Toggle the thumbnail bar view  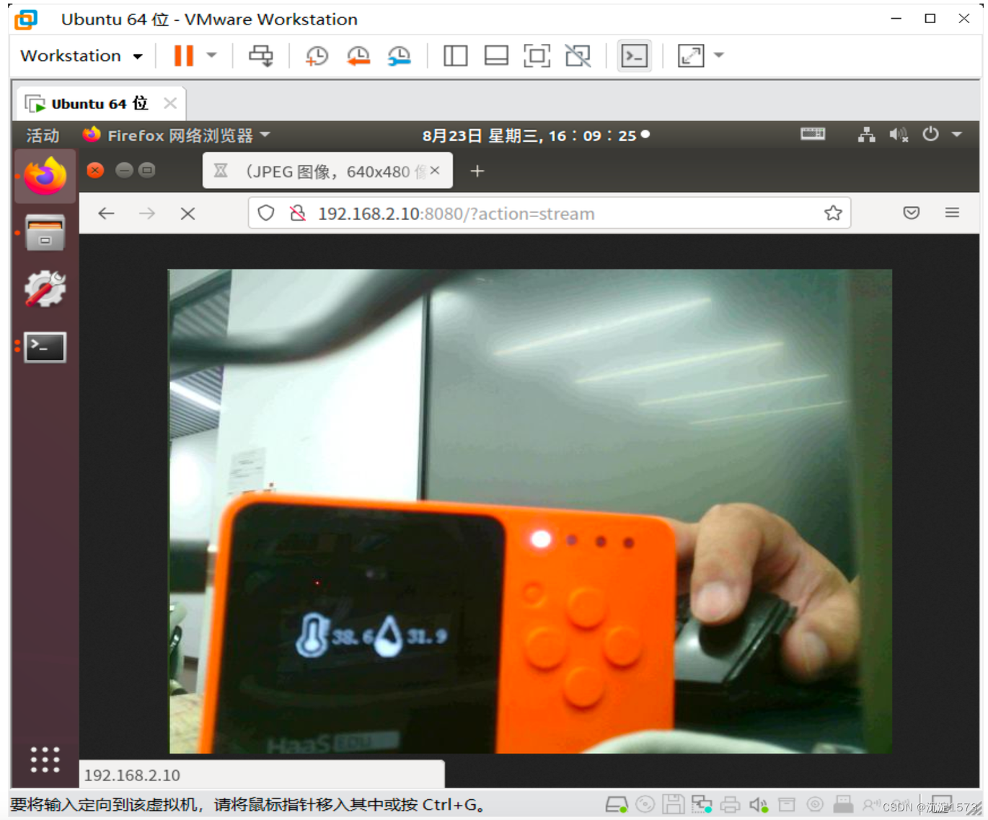pos(496,56)
